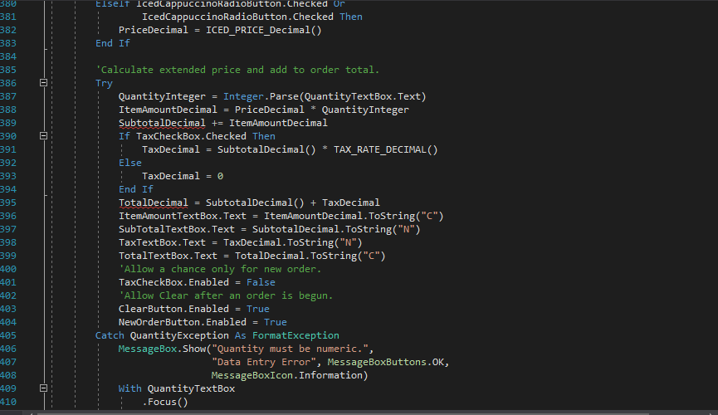Place cursor on the 'Try' keyword
Screen dimensions: 718x415
pyautogui.click(x=104, y=83)
